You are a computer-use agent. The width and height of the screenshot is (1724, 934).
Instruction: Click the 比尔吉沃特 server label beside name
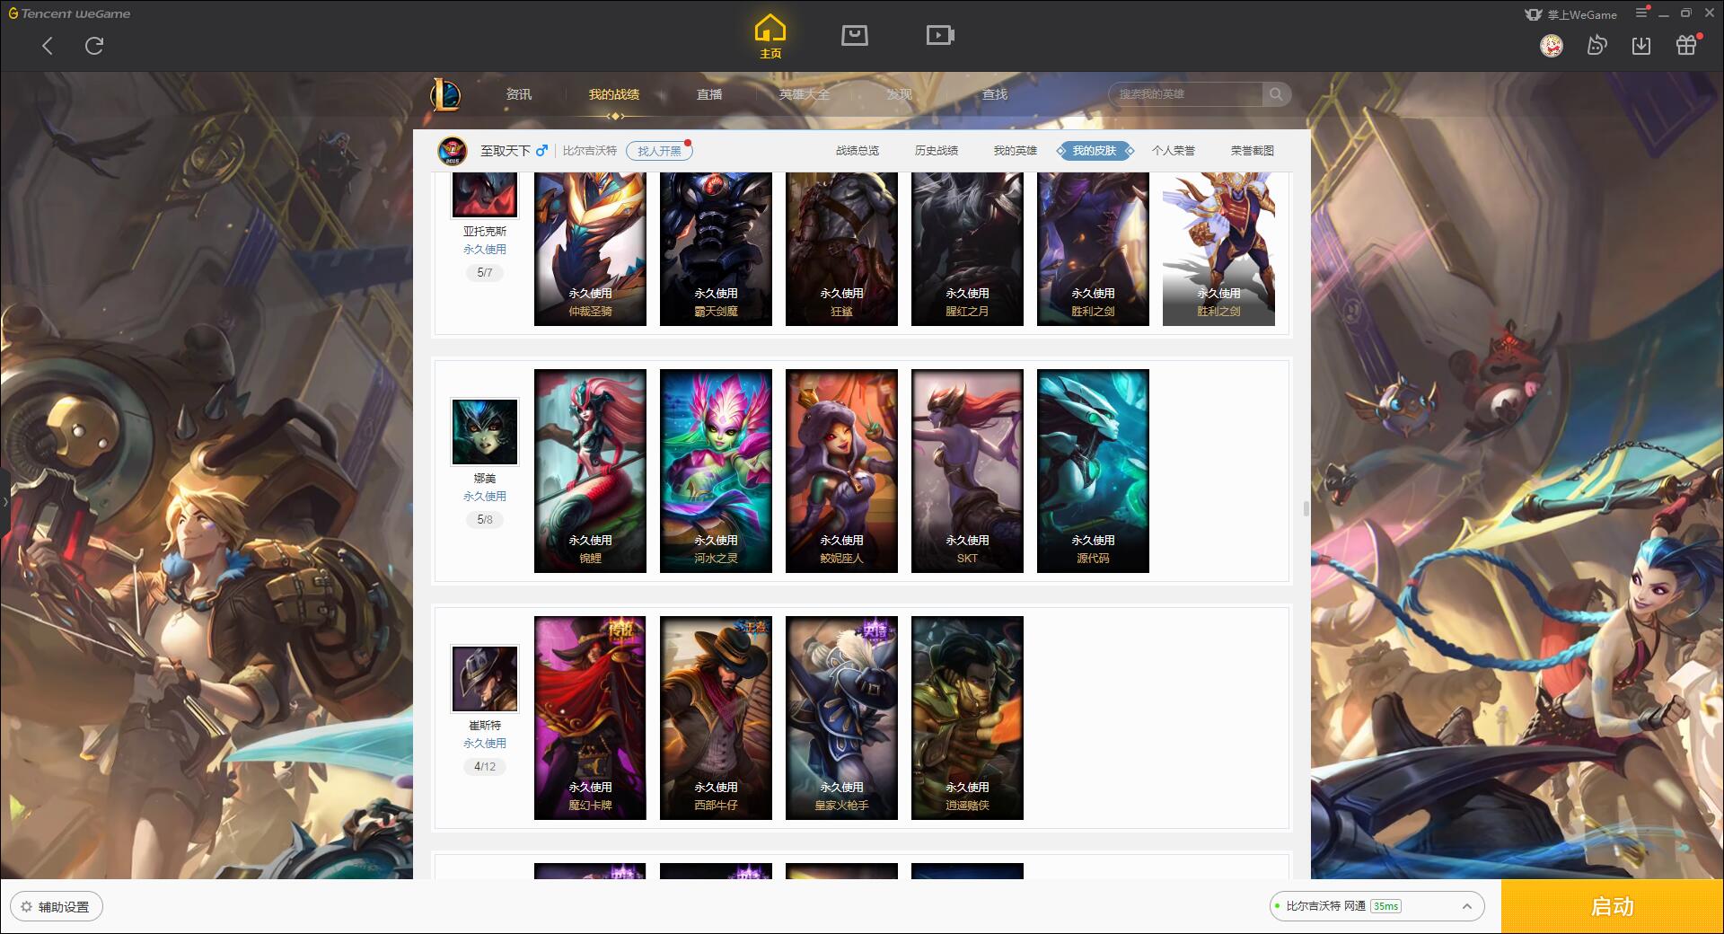click(590, 151)
